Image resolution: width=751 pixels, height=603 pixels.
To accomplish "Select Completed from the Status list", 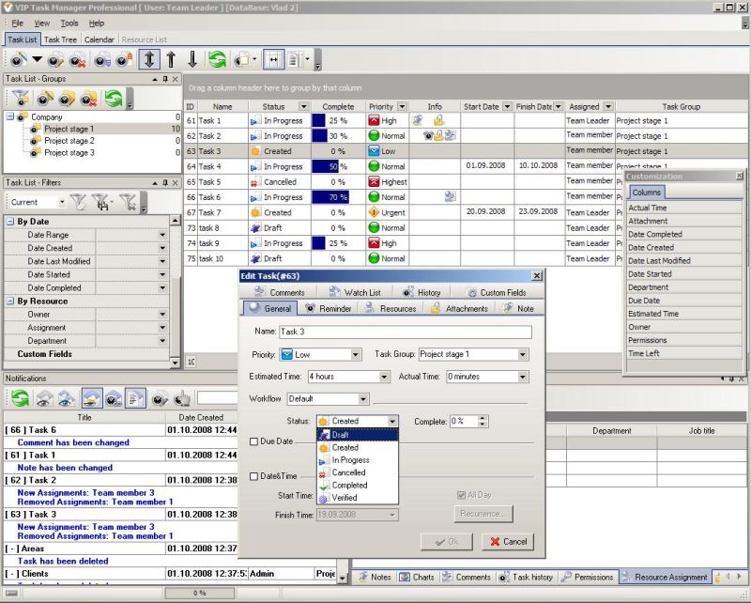I will [x=358, y=485].
